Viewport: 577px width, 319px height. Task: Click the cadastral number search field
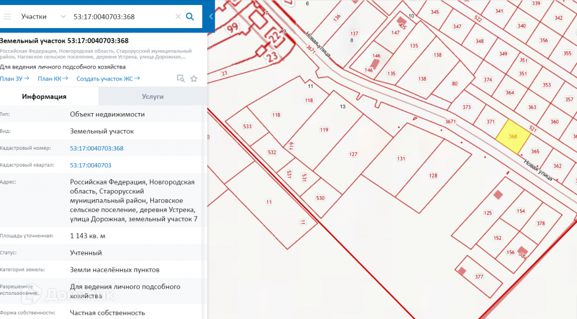coord(121,16)
